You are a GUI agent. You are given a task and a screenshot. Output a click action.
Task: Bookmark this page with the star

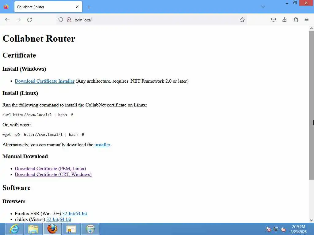[x=242, y=20]
